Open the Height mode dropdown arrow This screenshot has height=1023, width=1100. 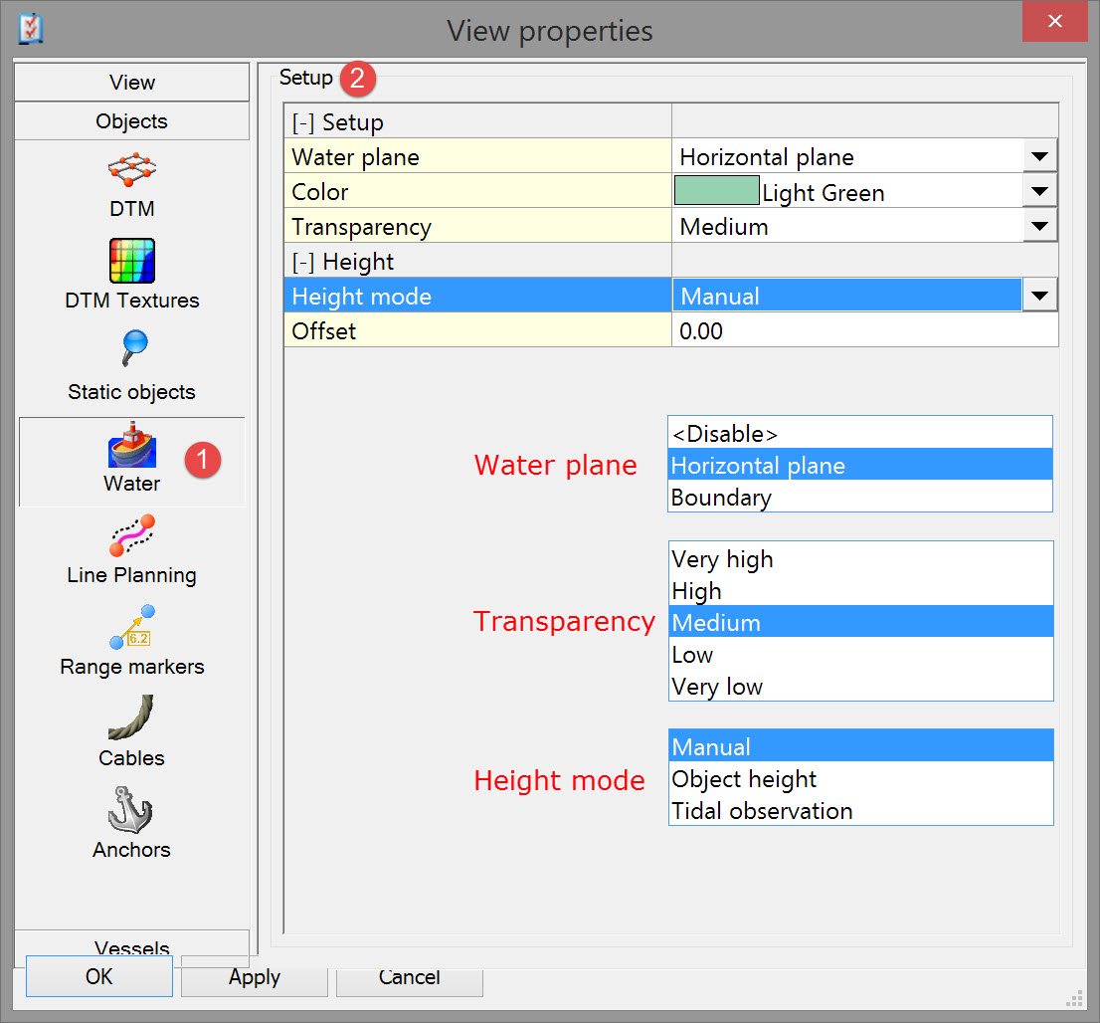pos(1039,296)
